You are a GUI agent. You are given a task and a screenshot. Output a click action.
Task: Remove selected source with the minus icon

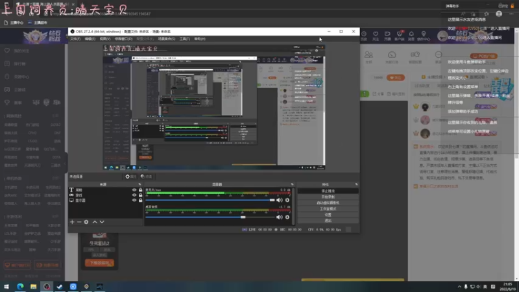tap(79, 222)
